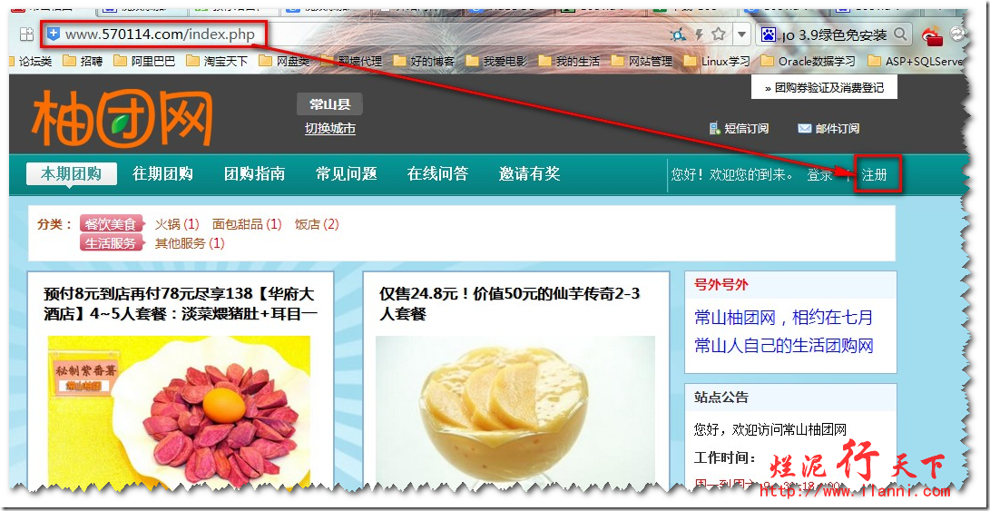Click the 号外号外 panel heading
Screen dimensions: 990x511
721,285
